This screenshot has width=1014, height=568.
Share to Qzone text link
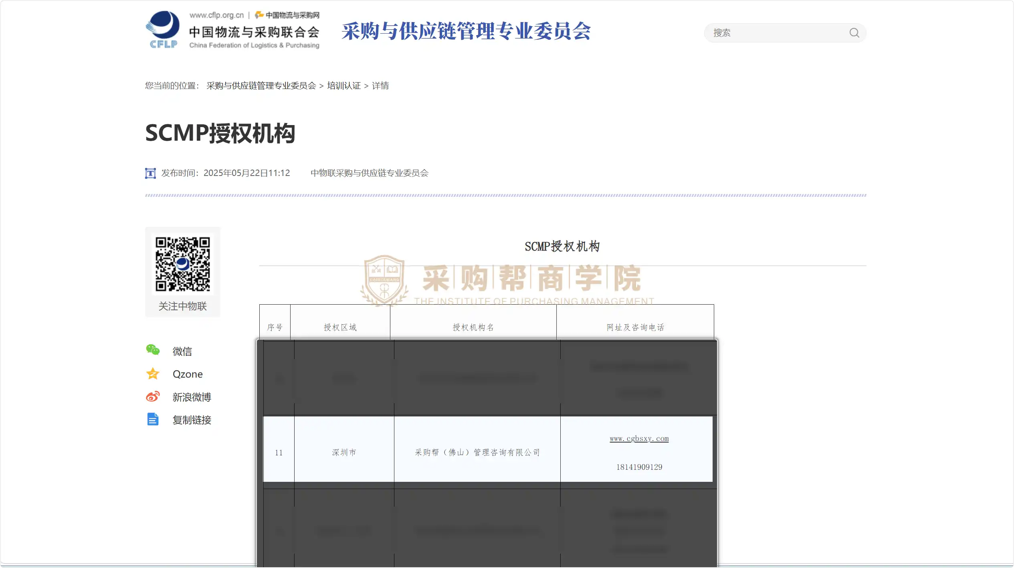[188, 374]
